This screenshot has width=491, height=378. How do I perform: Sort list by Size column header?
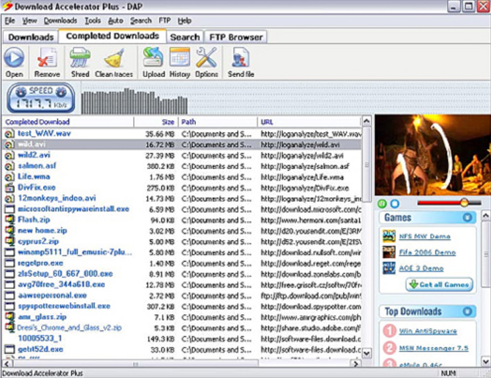tap(156, 122)
